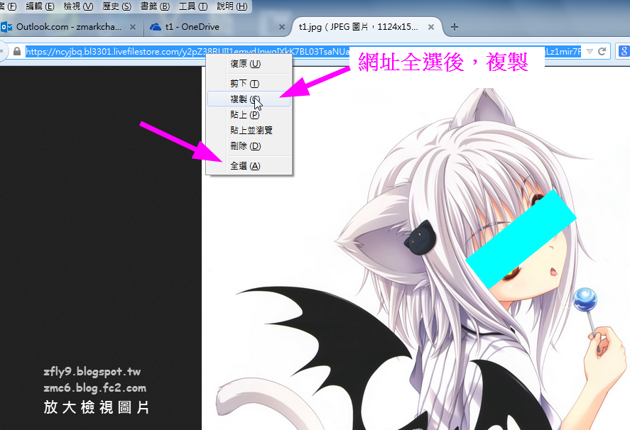This screenshot has width=630, height=430.
Task: Switch to the t1.jpg image tab
Action: [366, 27]
